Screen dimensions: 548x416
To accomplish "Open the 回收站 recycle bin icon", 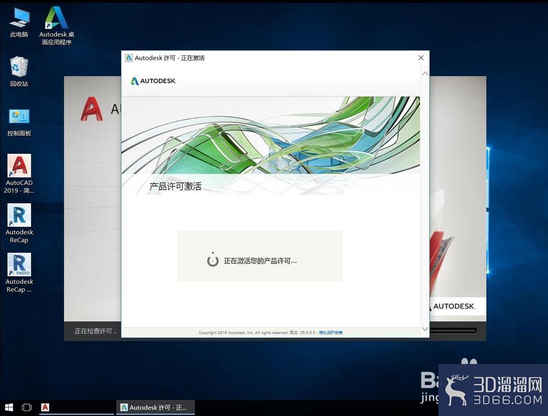I will point(19,71).
